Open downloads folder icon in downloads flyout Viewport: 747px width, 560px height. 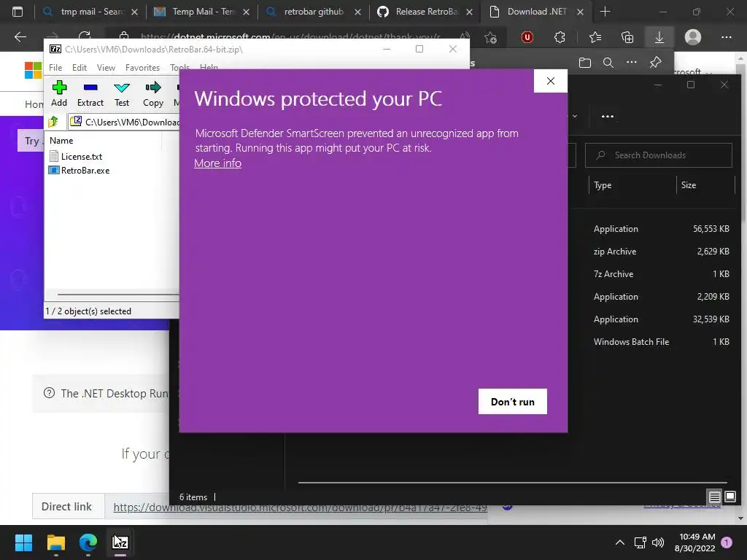(585, 63)
